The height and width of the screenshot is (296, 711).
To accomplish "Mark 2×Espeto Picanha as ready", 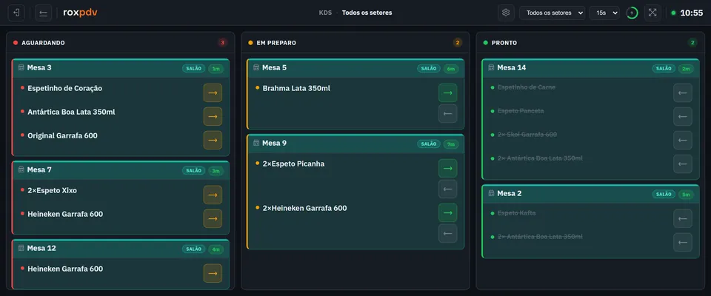I will click(x=447, y=168).
